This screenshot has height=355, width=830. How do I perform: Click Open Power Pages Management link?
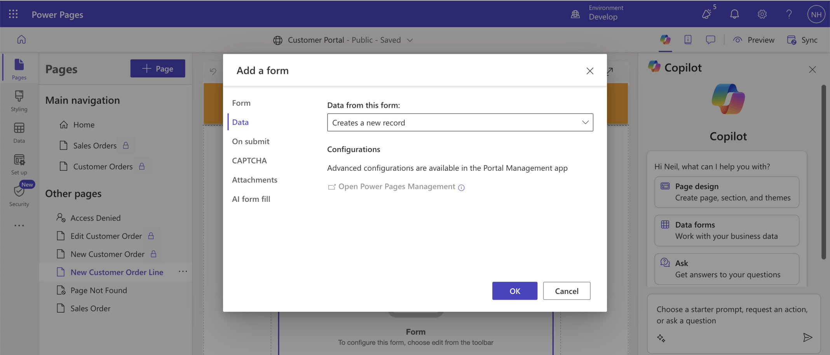396,187
